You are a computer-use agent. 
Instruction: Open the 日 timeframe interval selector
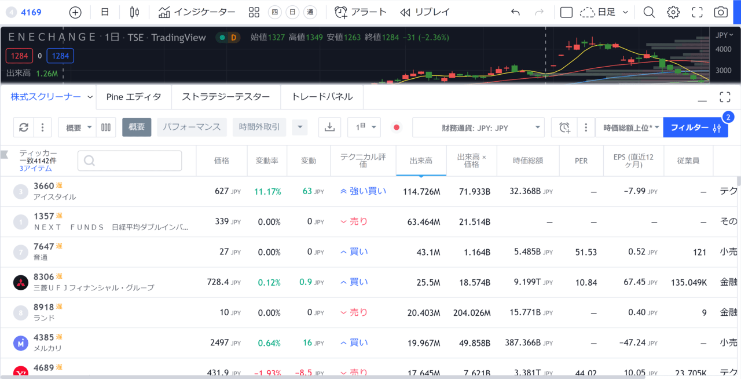click(x=104, y=12)
